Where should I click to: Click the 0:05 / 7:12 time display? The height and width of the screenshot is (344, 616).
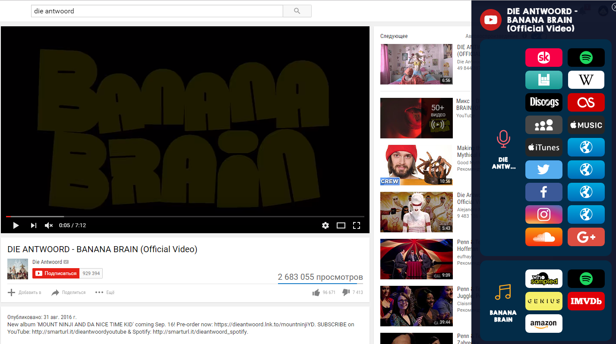[73, 225]
